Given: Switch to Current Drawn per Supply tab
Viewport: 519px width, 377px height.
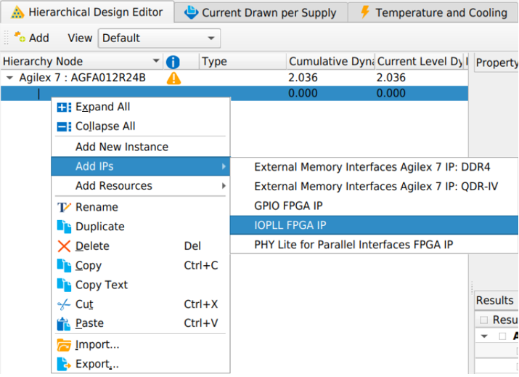Looking at the screenshot, I should point(261,12).
